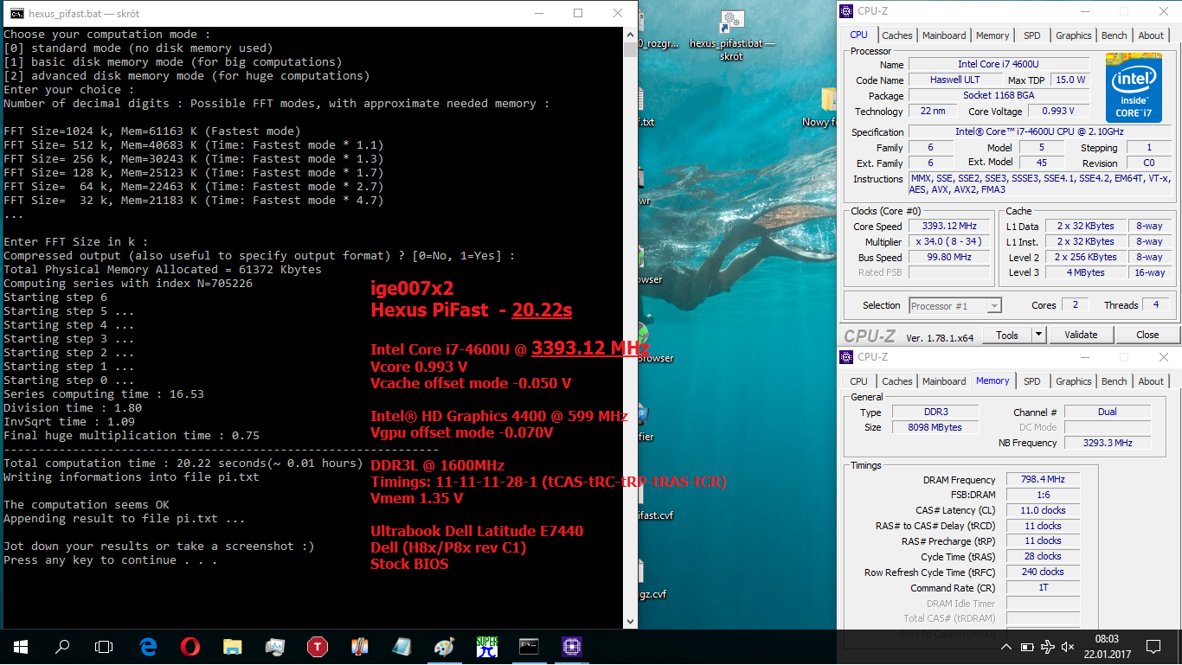Viewport: 1182px width, 665px height.
Task: Click lower CPU-Z window title icon
Action: point(846,357)
